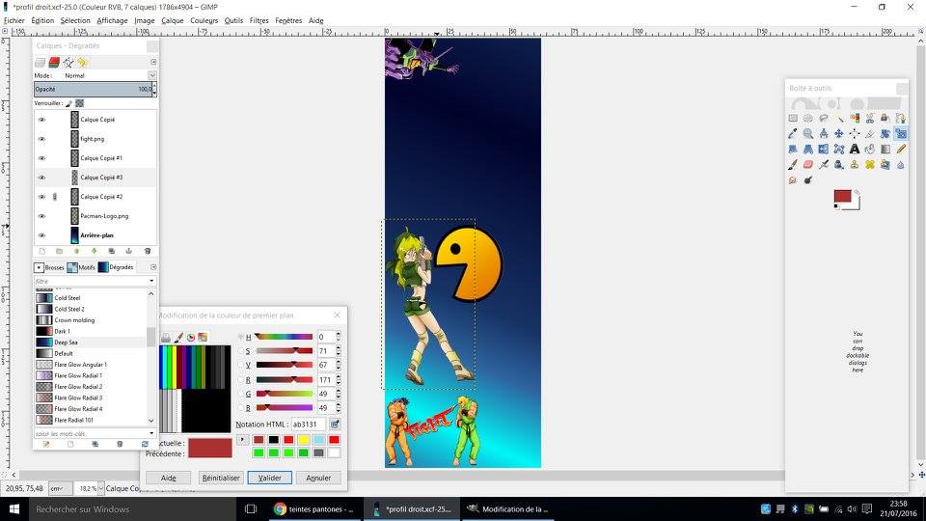Toggle visibility of fight.png layer
Viewport: 926px width, 521px height.
[x=41, y=139]
